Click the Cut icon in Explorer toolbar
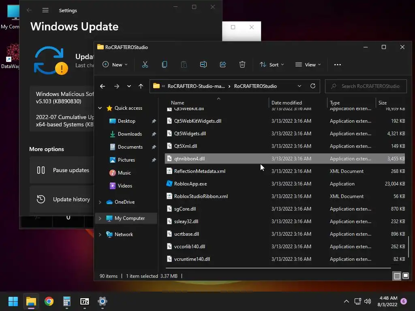This screenshot has width=415, height=311. (145, 64)
